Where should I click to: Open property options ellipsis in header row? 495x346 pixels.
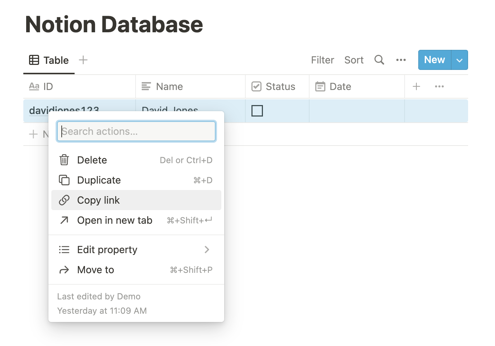tap(439, 86)
